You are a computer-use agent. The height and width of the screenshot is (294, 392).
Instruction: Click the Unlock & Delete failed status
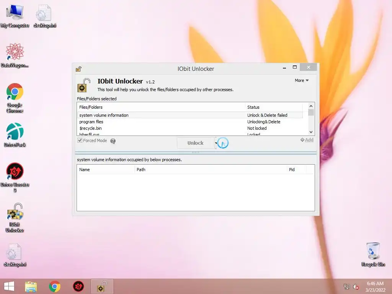coord(267,115)
